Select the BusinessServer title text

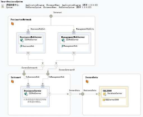33,91
